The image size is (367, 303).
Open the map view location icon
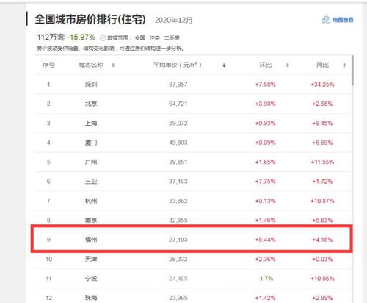326,20
